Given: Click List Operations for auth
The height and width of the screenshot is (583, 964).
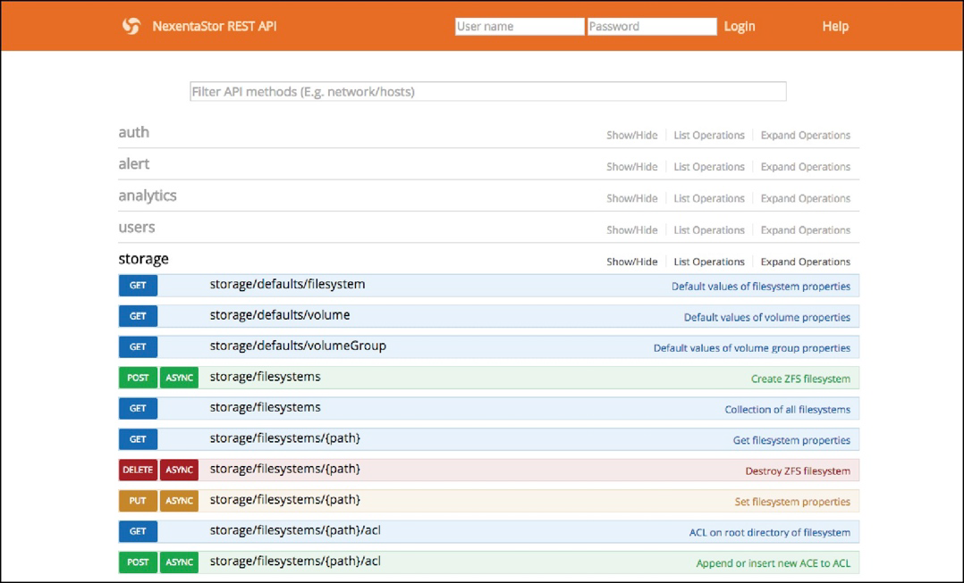Looking at the screenshot, I should tap(709, 135).
